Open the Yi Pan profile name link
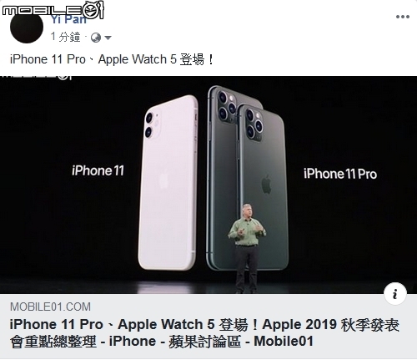 point(68,19)
